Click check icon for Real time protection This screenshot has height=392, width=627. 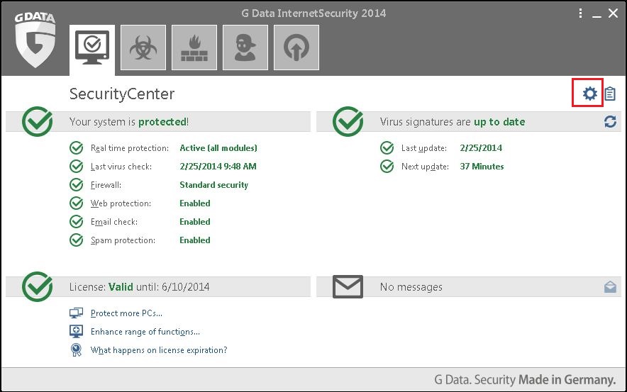(76, 148)
